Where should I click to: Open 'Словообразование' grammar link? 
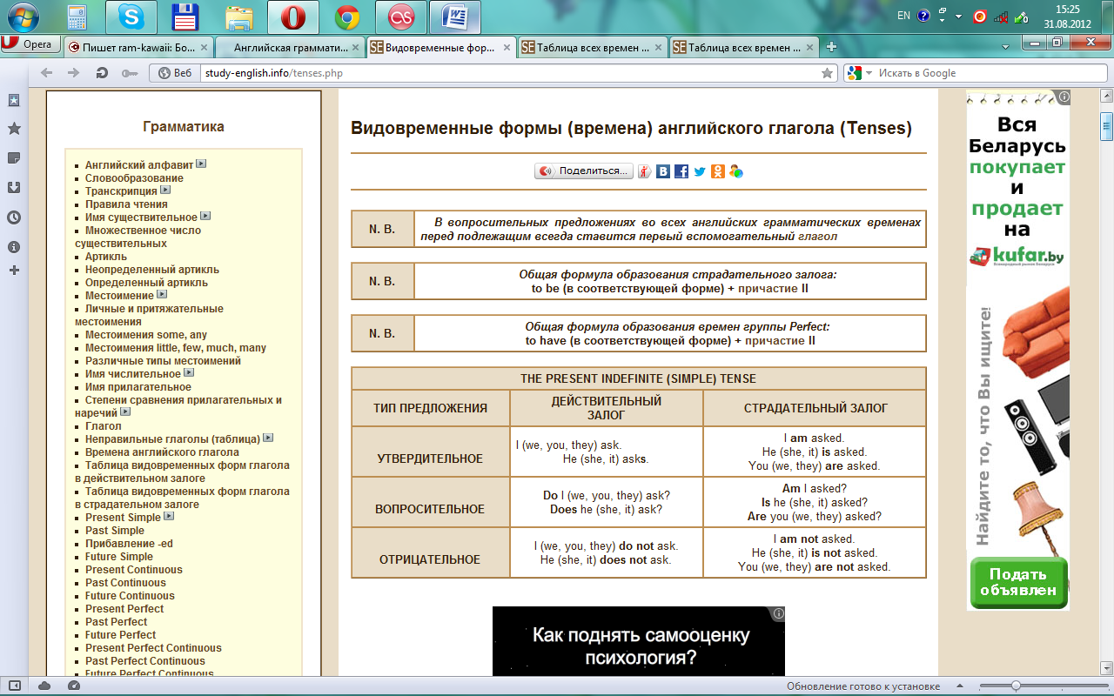coord(134,178)
